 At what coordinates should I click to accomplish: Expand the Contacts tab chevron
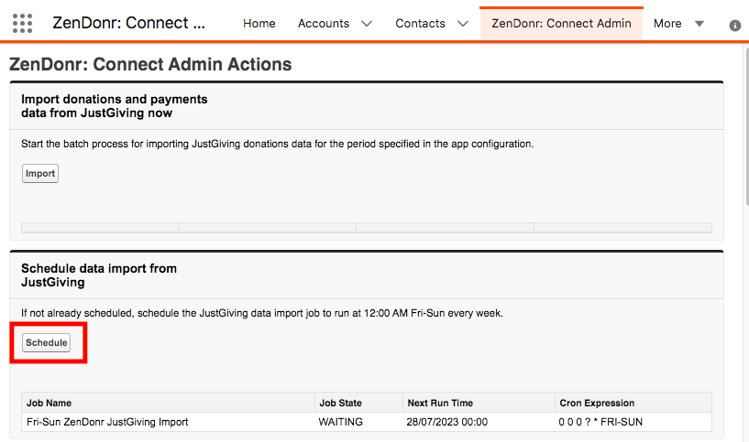pos(463,24)
